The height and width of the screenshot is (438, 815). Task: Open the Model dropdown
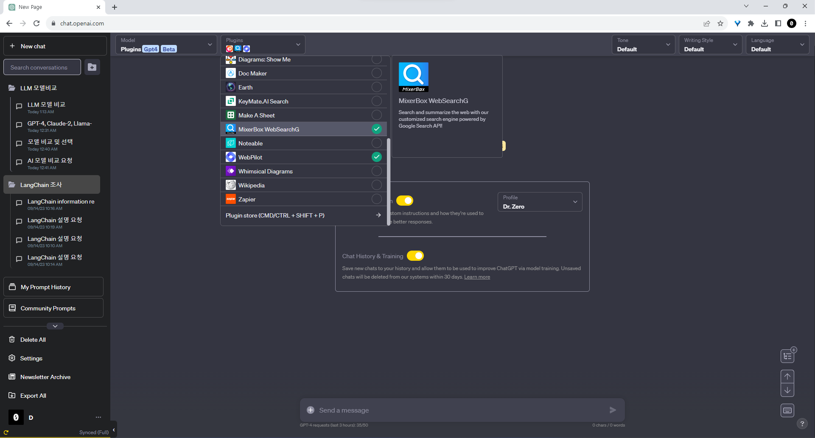[166, 45]
